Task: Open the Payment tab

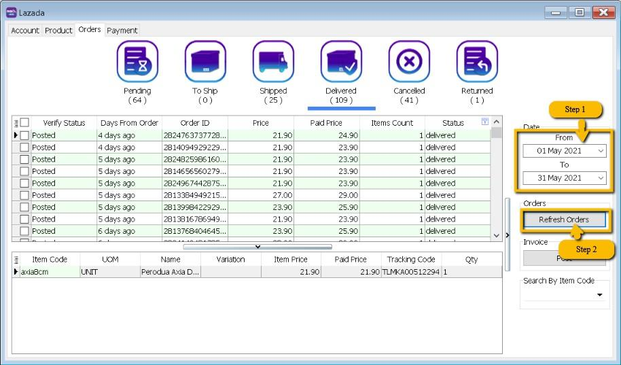Action: 122,31
